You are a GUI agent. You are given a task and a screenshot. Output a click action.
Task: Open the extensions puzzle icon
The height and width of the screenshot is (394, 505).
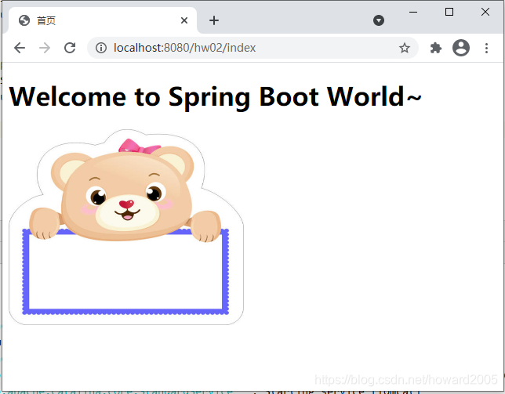(x=436, y=48)
